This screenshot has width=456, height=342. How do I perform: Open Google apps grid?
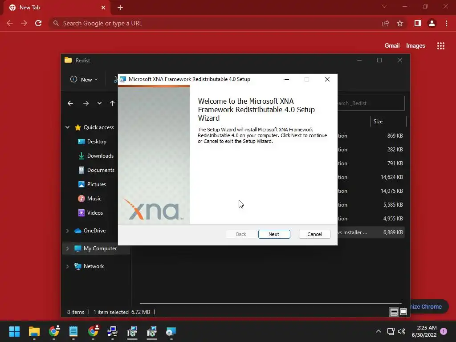(440, 46)
